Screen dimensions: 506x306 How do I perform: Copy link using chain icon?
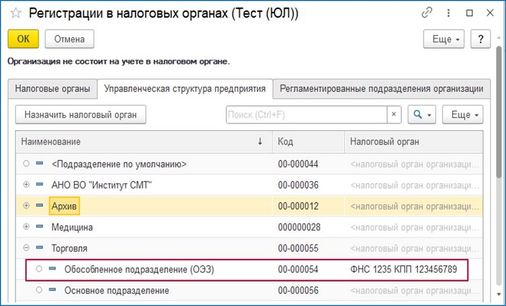(x=427, y=13)
